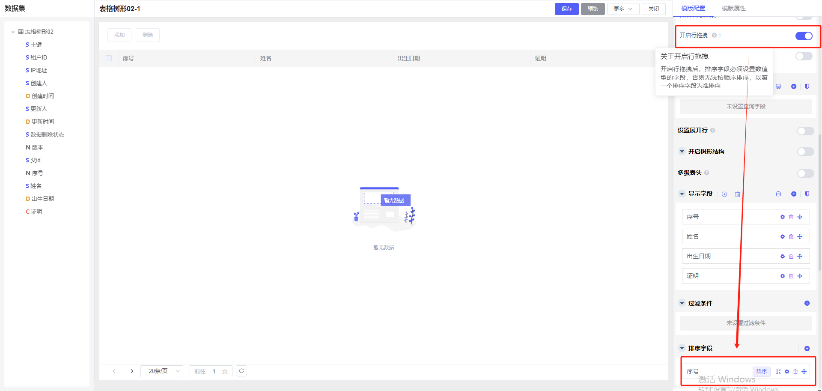Check the table header select-all checkbox

(109, 59)
